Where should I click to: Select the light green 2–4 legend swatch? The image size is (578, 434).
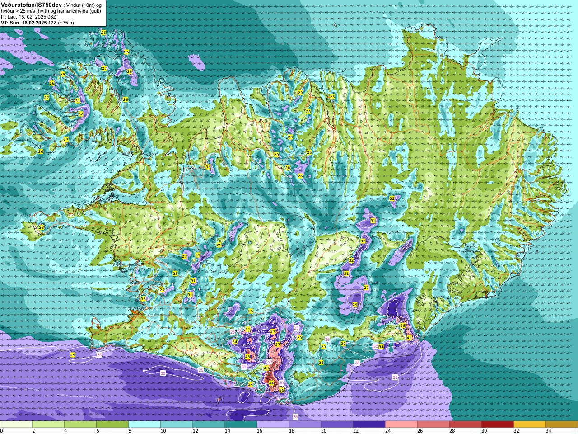(48, 425)
